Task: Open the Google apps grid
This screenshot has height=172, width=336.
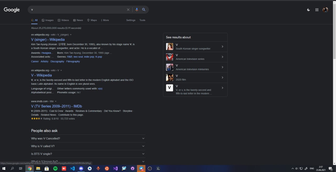Action: coord(317,10)
